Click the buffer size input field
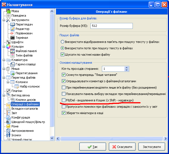169x154 pixels. 111,26
